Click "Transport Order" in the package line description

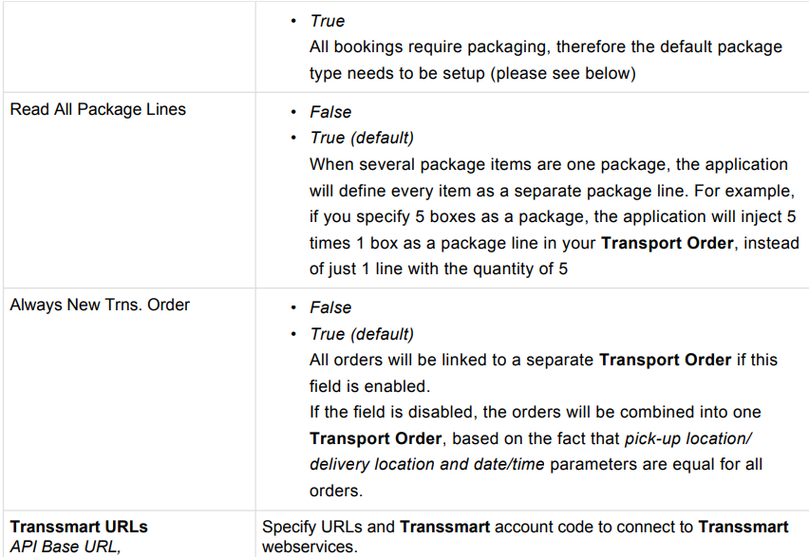pyautogui.click(x=668, y=243)
